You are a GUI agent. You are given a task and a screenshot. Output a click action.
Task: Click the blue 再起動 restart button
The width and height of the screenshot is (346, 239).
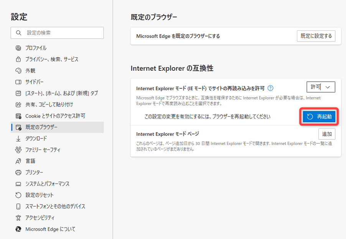pos(319,116)
